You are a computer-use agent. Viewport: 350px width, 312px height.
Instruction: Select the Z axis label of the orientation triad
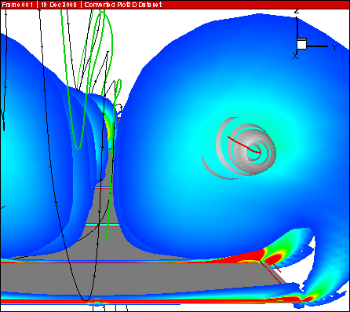click(297, 11)
